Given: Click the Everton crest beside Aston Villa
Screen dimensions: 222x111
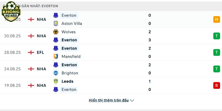Looking at the screenshot, I should point(56,15).
